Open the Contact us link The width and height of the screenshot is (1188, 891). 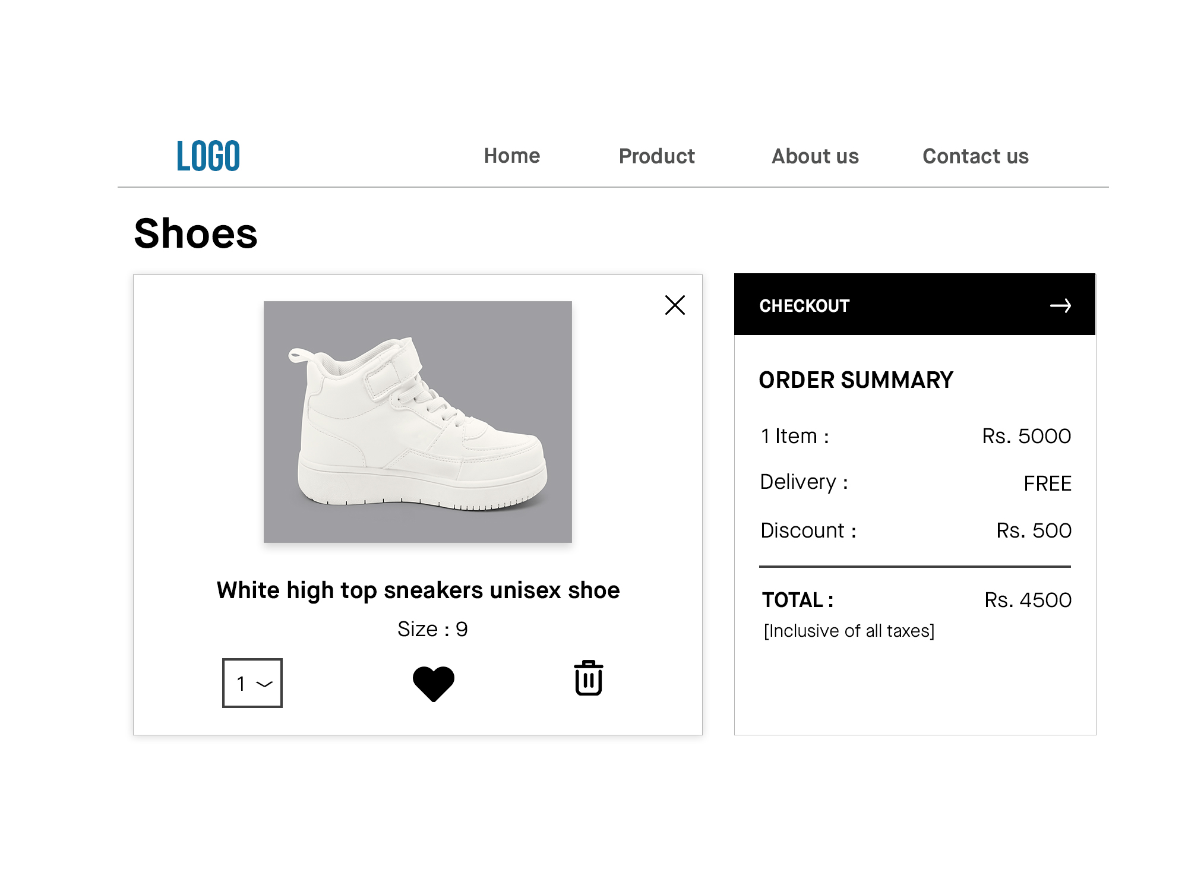click(975, 156)
